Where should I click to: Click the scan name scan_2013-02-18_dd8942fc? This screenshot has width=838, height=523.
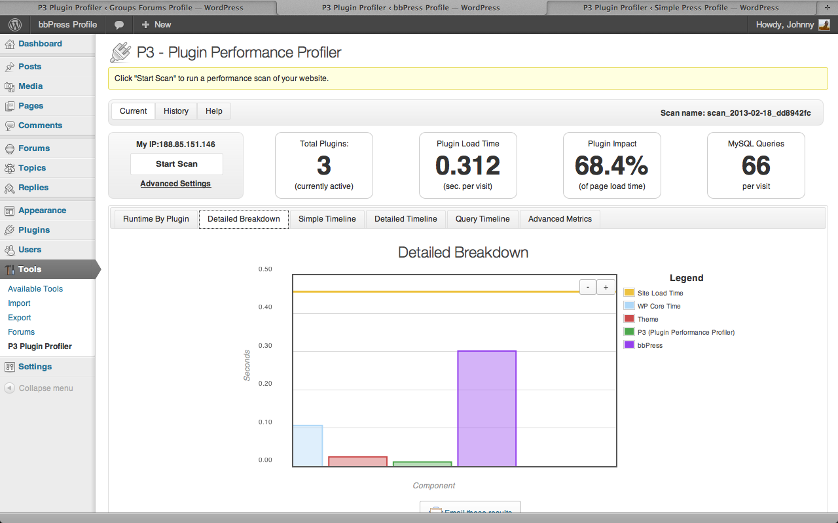[x=759, y=112]
